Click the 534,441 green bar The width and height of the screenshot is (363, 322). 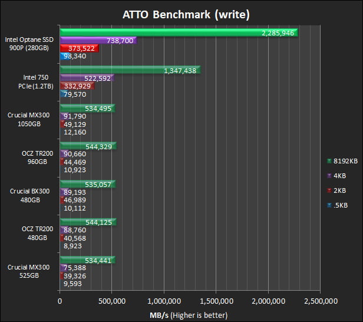click(88, 260)
